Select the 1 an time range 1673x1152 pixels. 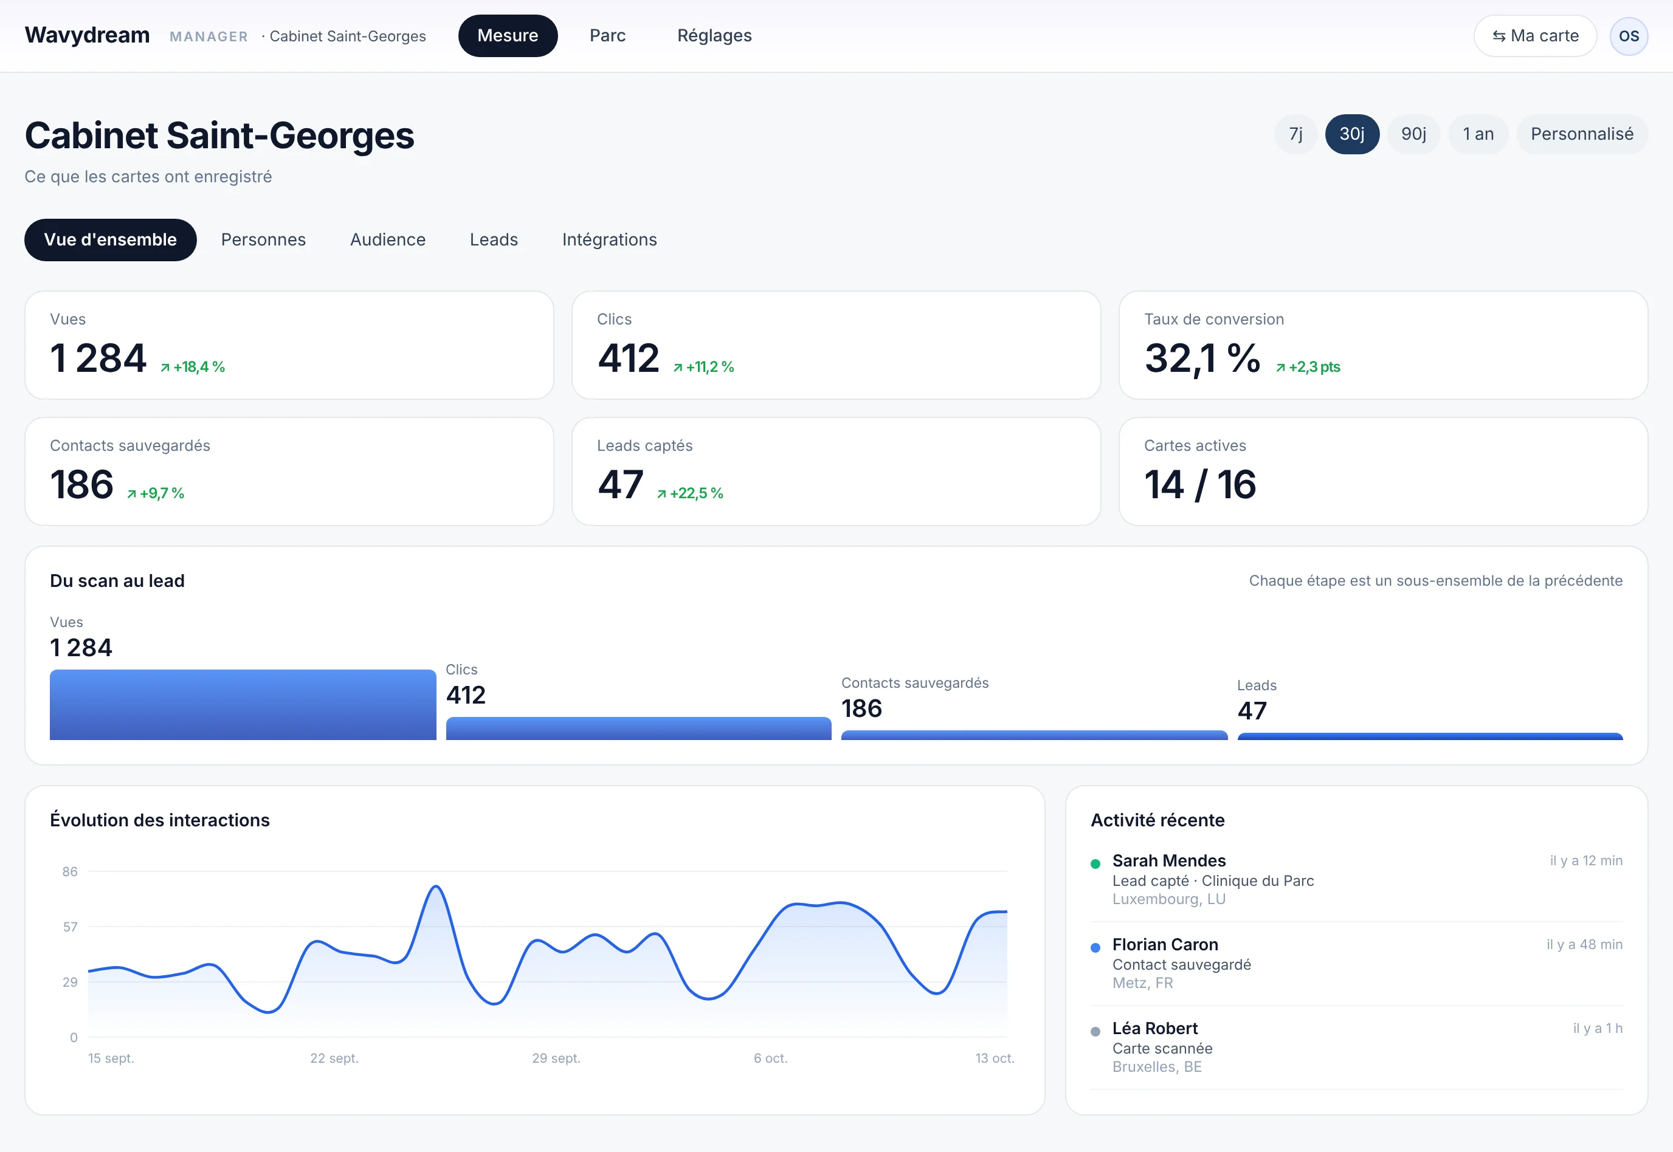1478,134
